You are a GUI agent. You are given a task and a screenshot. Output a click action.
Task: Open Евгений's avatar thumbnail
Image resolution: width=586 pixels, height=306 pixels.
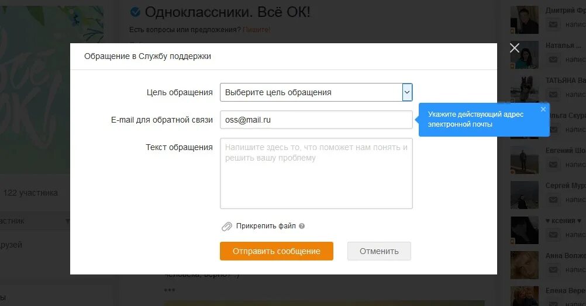[x=525, y=160]
